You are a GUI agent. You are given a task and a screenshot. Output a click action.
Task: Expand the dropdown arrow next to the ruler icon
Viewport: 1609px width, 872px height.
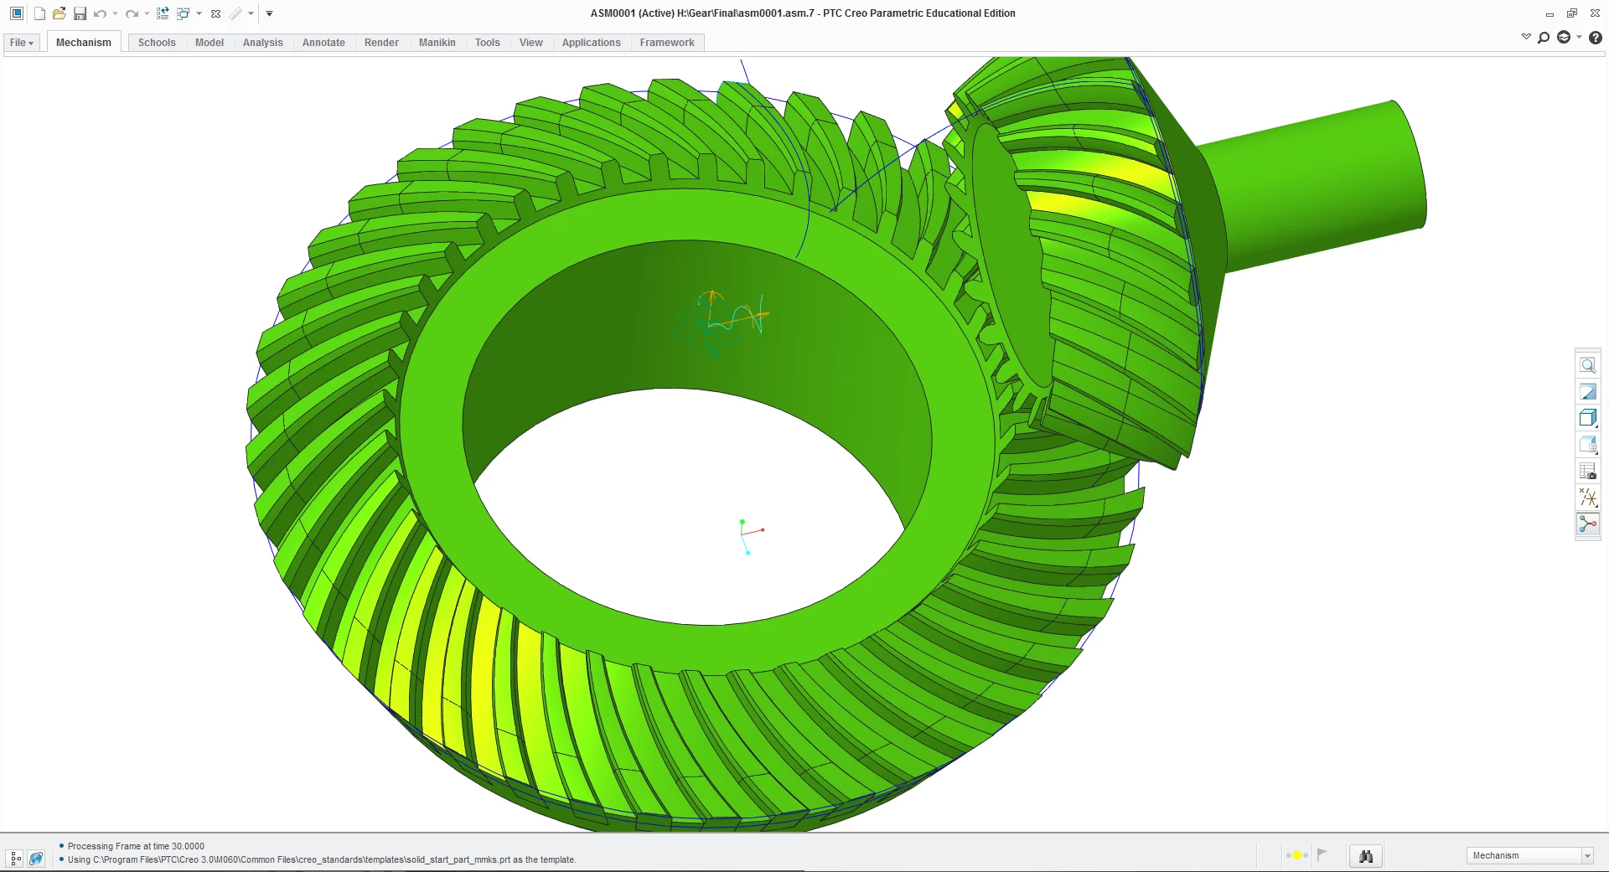(251, 13)
